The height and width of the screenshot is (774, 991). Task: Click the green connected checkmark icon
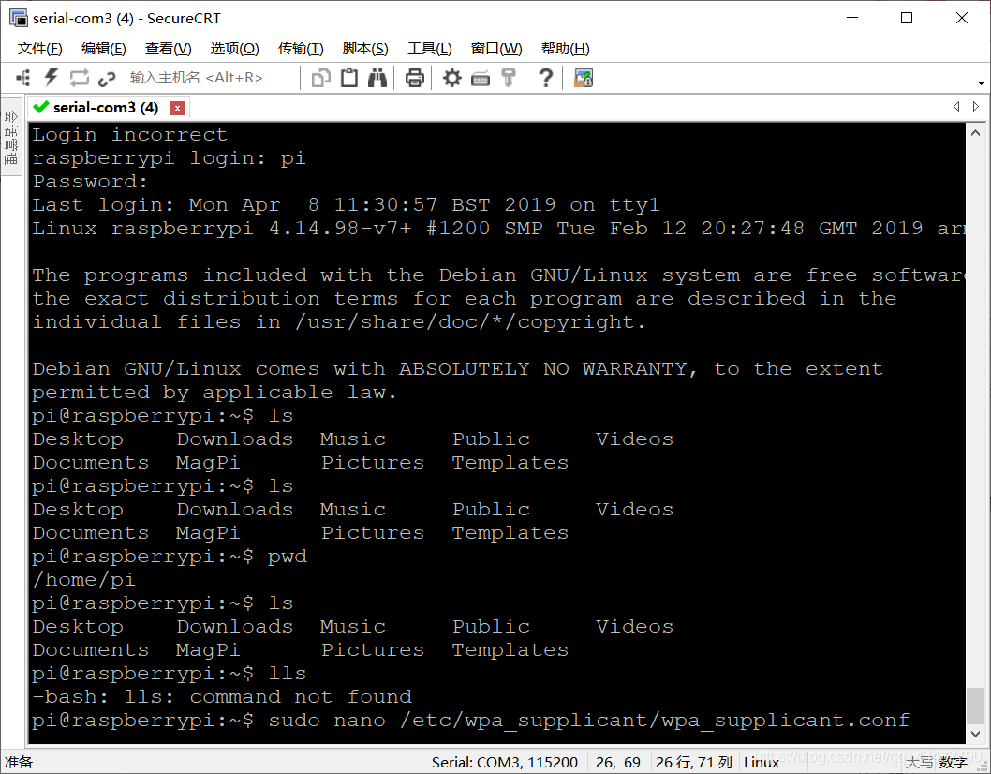point(41,107)
